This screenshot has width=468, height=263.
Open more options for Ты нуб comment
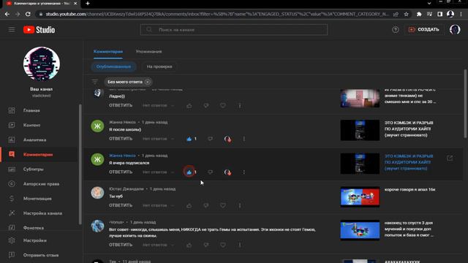[x=240, y=206]
